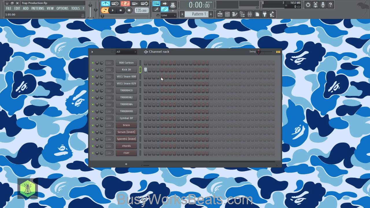This screenshot has height=208, width=370.
Task: Mute the brass channel
Action: coord(93,125)
